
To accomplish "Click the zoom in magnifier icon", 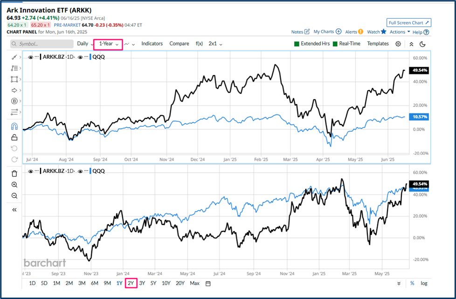I will pyautogui.click(x=14, y=184).
